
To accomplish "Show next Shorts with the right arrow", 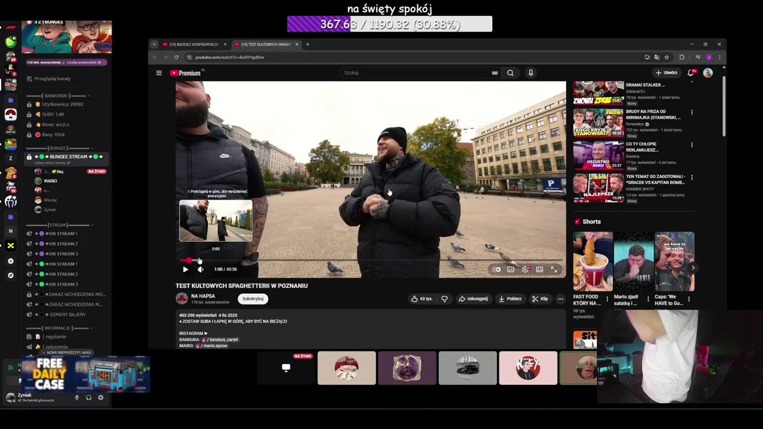I will (x=692, y=268).
